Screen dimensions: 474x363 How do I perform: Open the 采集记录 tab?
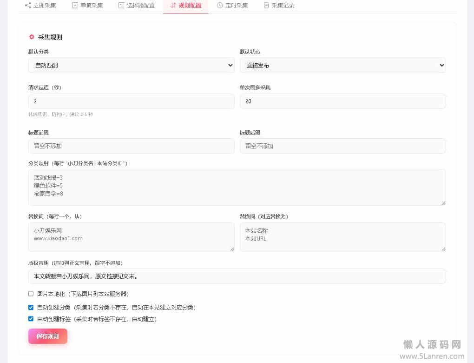click(x=279, y=6)
